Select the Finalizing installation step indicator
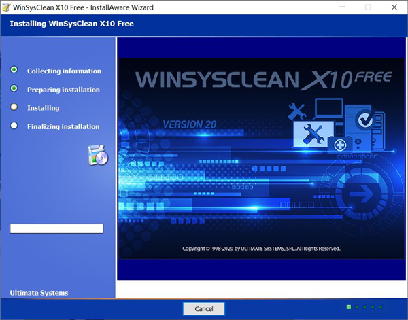Image resolution: width=408 pixels, height=320 pixels. [x=14, y=125]
